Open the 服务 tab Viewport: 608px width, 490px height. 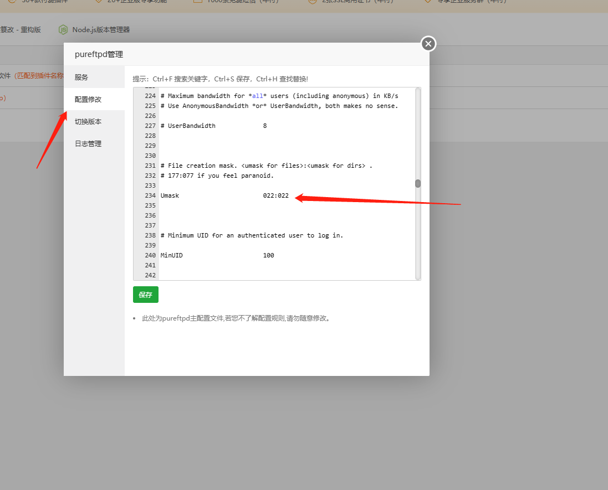[94, 77]
